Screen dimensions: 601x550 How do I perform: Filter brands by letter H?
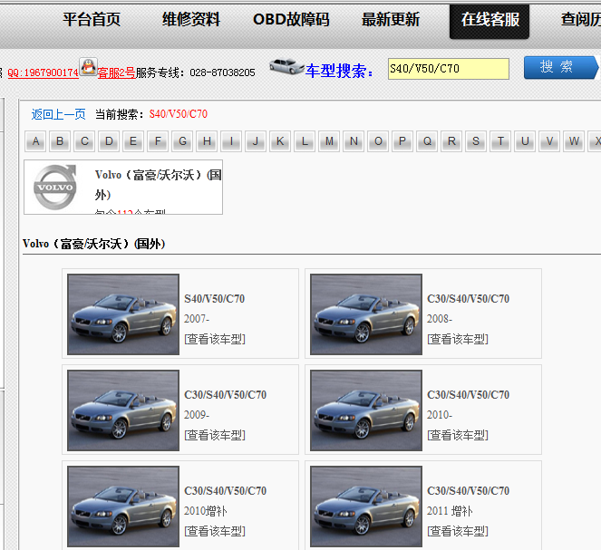pos(207,141)
